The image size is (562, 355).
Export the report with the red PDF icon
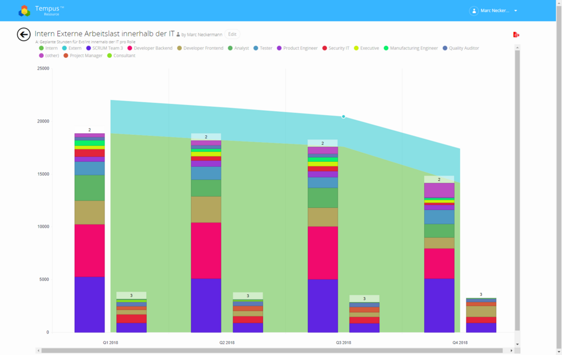pyautogui.click(x=516, y=35)
